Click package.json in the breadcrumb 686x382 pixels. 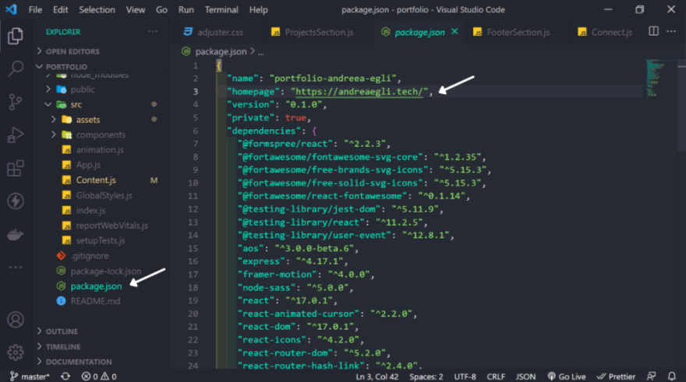(x=221, y=51)
